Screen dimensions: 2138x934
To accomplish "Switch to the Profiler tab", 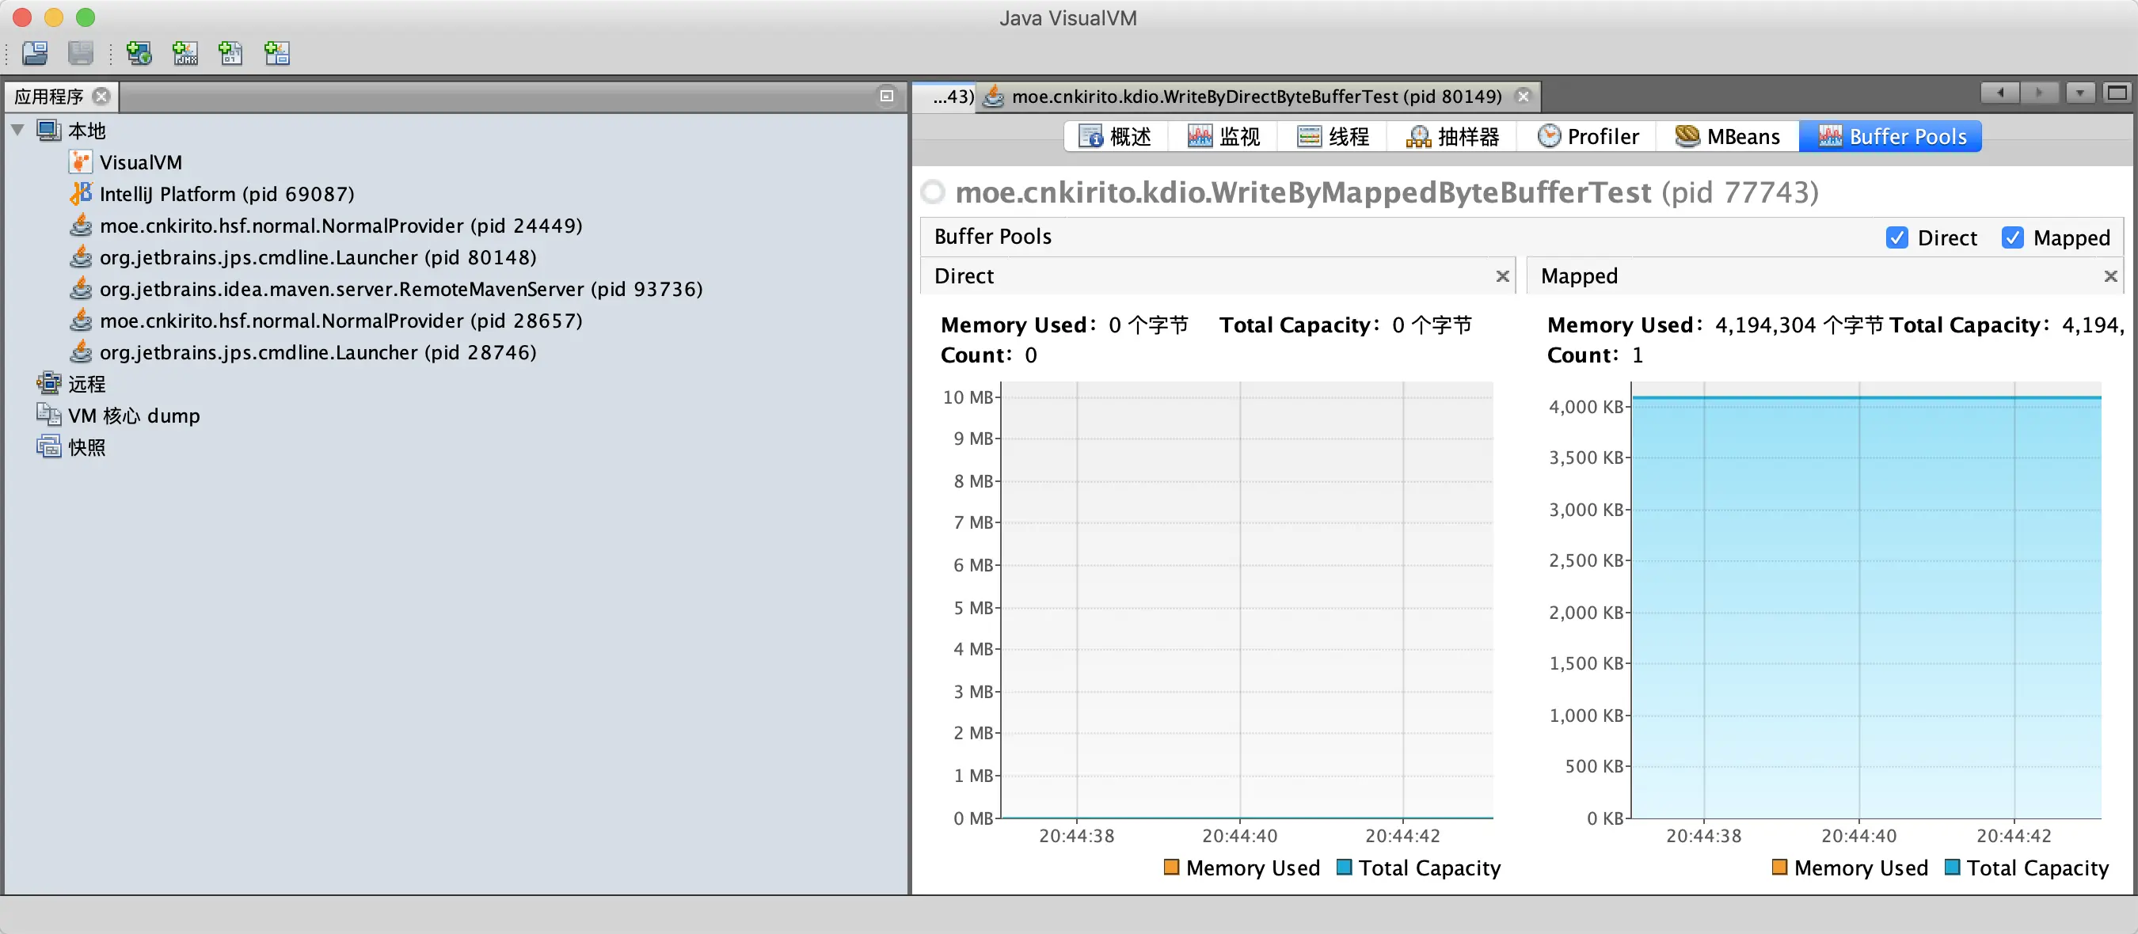I will click(1587, 137).
